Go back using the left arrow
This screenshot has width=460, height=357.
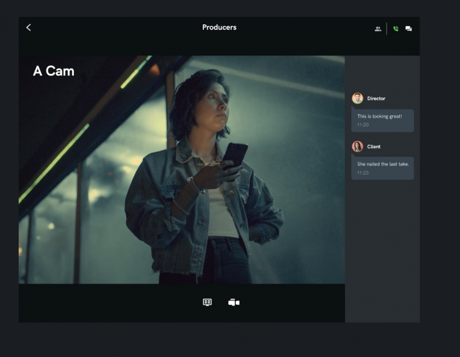coord(29,27)
